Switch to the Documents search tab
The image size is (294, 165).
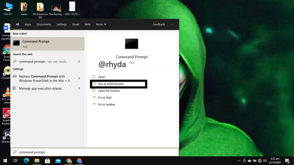coord(44,24)
